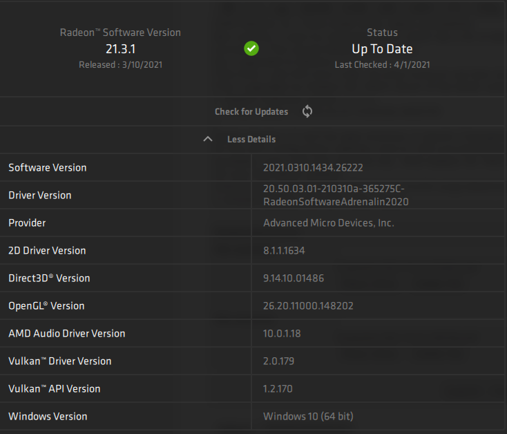
Task: Click the Status heading text
Action: pos(382,32)
